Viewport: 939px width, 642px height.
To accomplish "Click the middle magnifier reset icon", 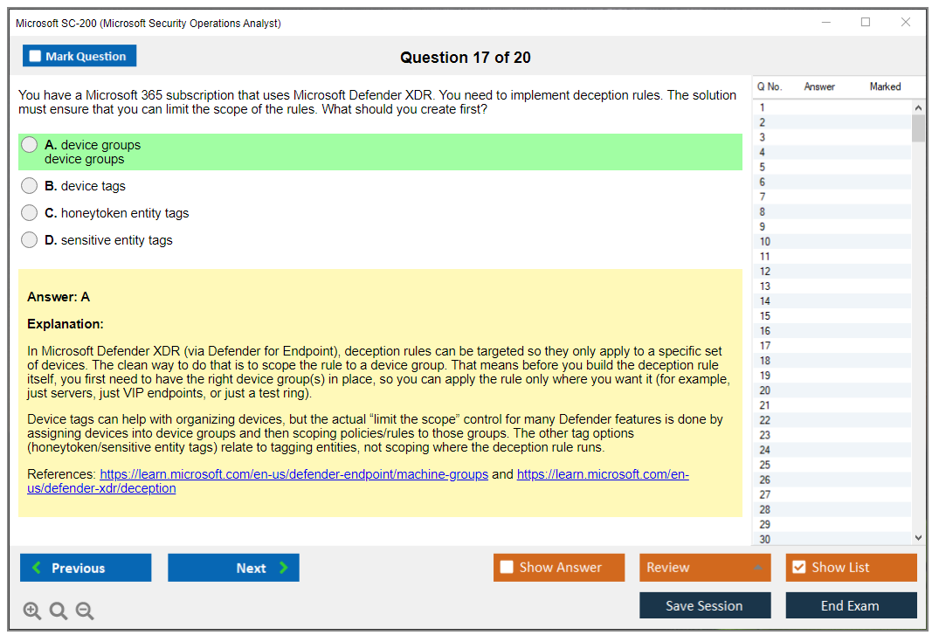I will coord(58,611).
